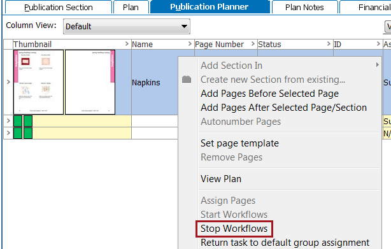
Task: Select the first Napkins page thumbnail with products
Action: 39,82
